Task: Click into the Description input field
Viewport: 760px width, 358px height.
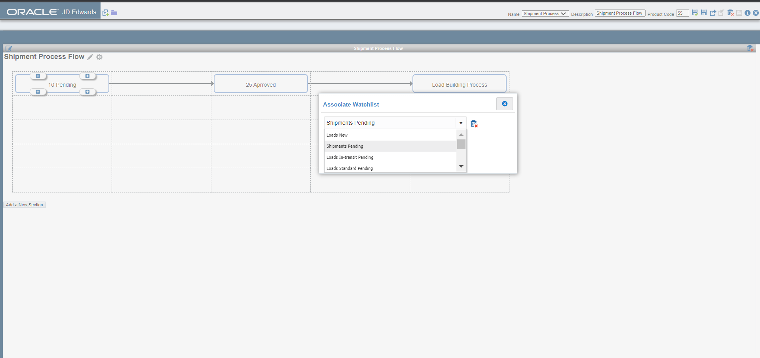Action: click(620, 13)
